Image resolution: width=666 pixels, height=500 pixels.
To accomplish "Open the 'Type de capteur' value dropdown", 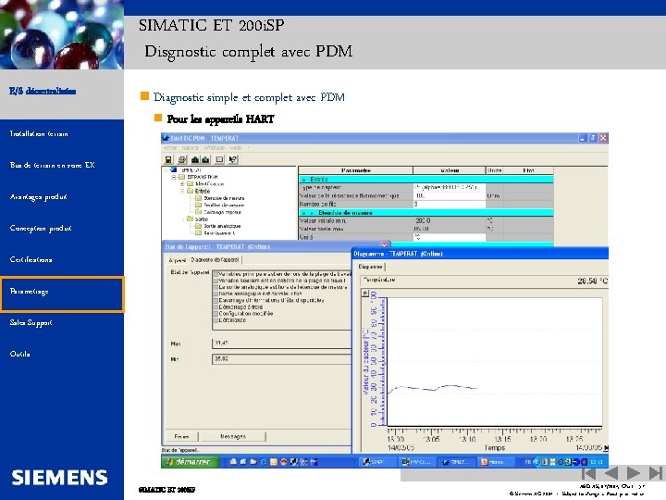I will point(449,187).
